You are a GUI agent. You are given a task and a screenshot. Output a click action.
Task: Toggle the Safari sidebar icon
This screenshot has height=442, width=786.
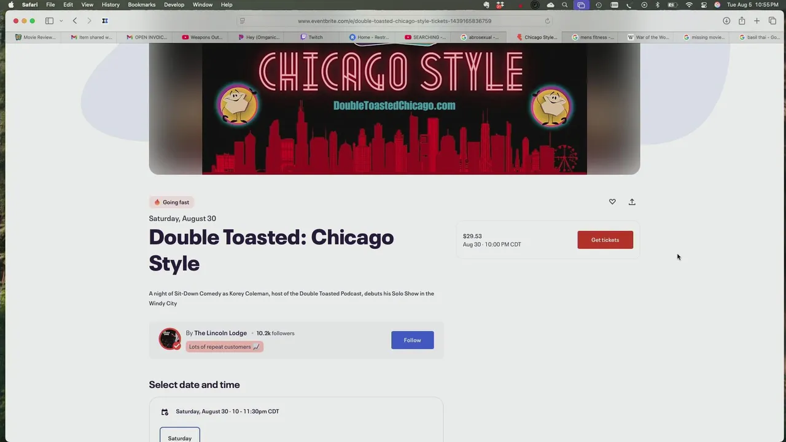(49, 21)
